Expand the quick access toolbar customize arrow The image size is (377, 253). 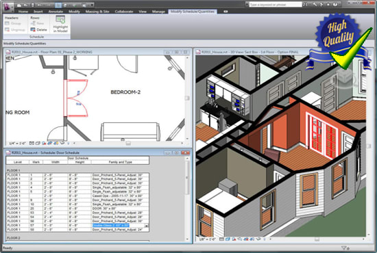click(92, 5)
